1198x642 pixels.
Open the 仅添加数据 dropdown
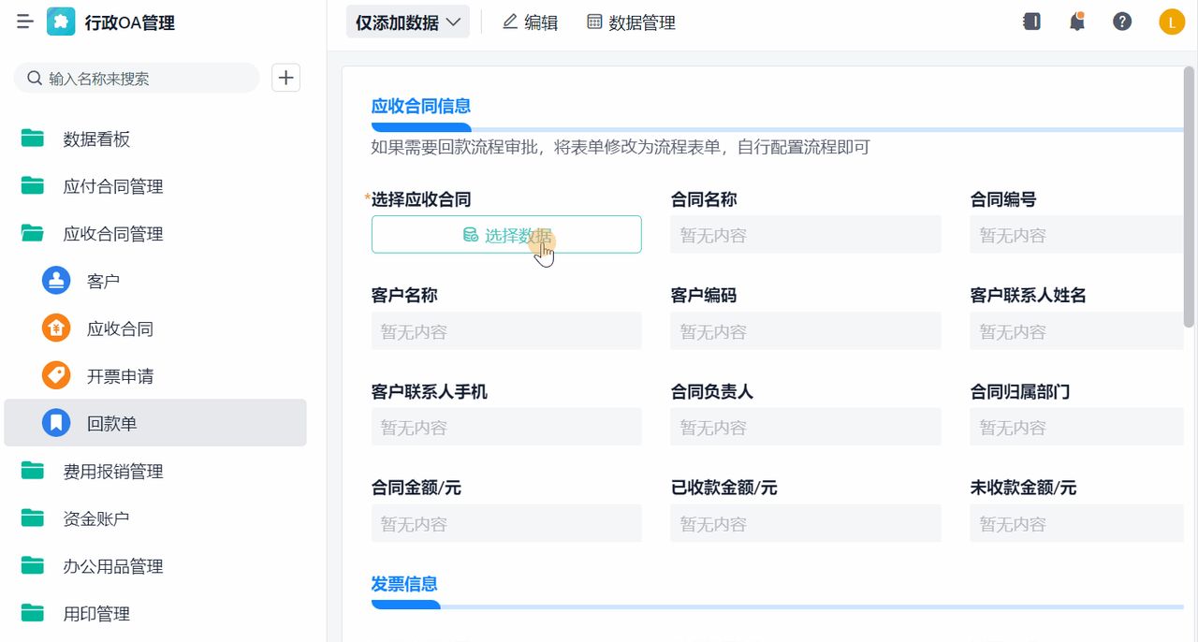pos(406,21)
